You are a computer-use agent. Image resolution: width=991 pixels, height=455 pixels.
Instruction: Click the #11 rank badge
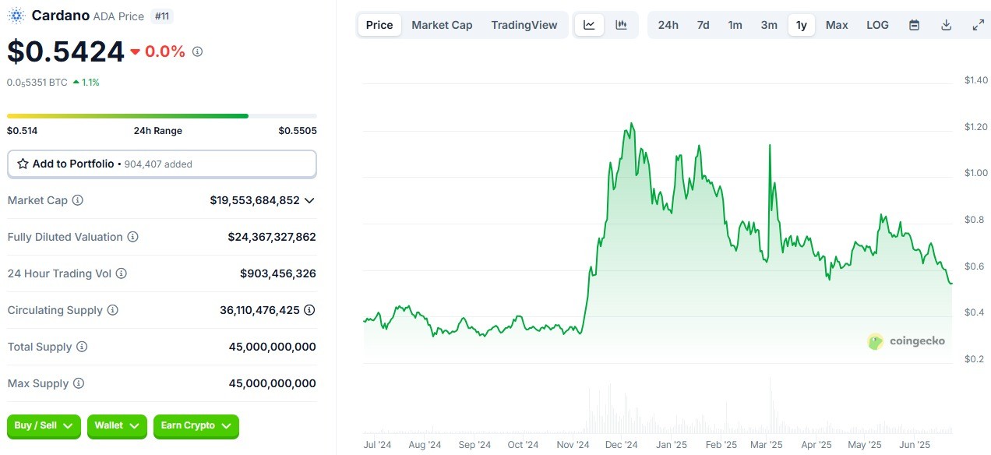160,16
